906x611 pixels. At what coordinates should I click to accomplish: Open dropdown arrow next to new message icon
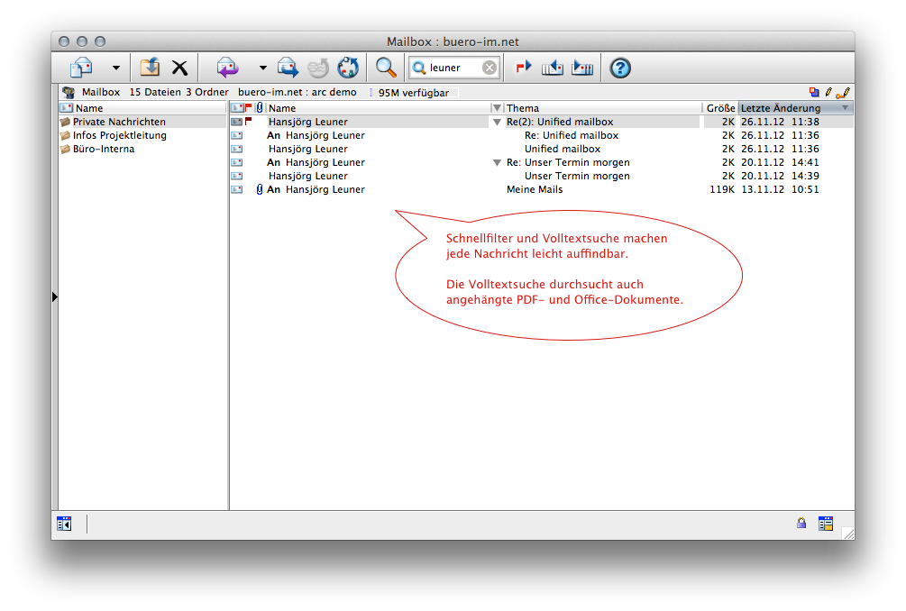point(115,68)
